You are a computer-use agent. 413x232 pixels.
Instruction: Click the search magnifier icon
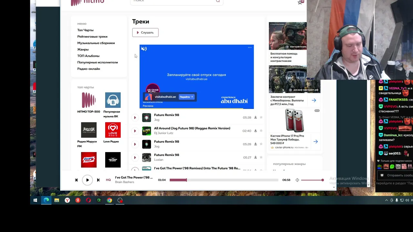[218, 1]
